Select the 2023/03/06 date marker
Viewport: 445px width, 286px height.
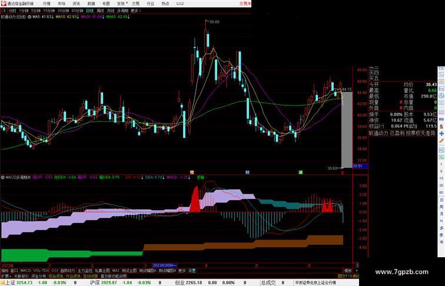(165, 265)
